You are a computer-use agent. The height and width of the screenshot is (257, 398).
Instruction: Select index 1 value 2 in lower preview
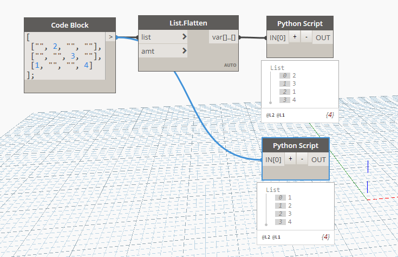coord(284,205)
